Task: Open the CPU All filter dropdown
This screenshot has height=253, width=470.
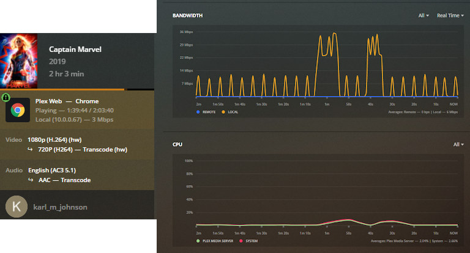Action: pos(458,144)
